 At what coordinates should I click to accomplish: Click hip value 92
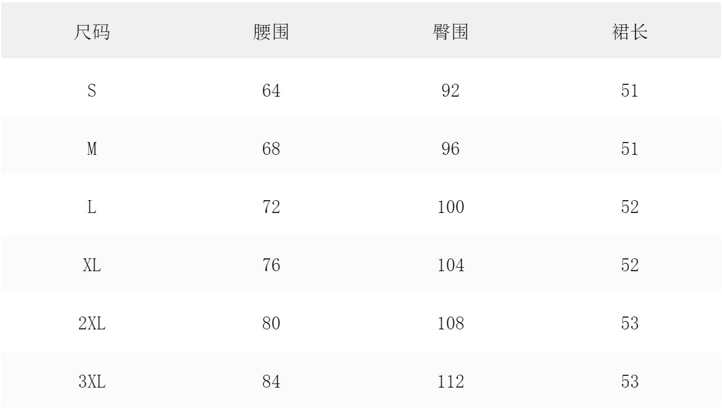(450, 91)
